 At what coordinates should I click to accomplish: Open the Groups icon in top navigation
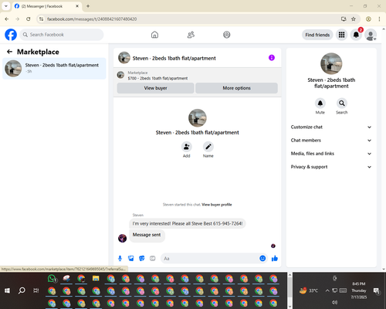[x=226, y=35]
